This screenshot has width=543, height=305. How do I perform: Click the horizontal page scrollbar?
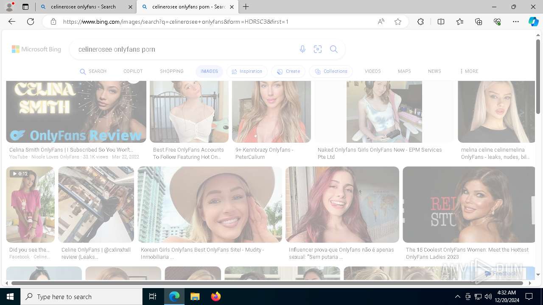267,283
